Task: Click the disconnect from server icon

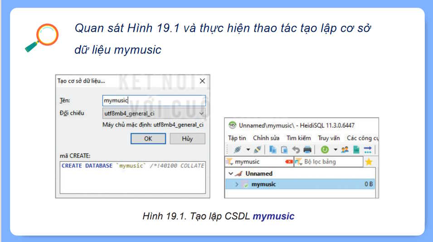Action: 258,150
